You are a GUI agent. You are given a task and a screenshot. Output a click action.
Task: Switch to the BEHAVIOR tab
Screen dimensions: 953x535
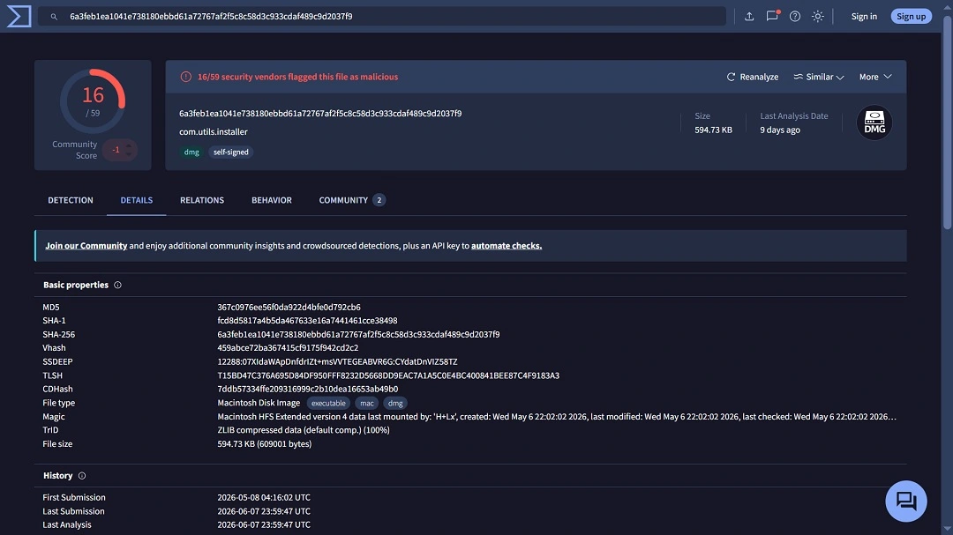point(272,200)
